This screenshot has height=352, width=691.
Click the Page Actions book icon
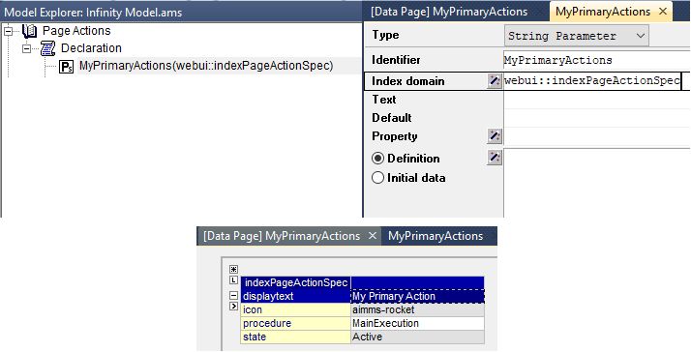[x=29, y=31]
